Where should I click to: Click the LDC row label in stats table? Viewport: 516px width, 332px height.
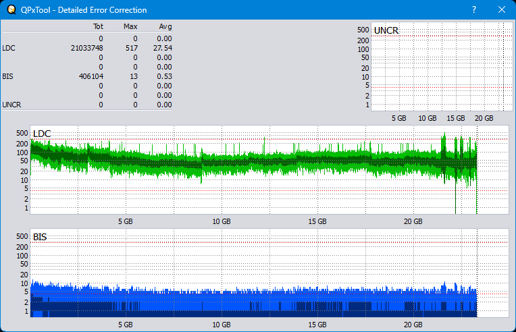[x=9, y=48]
